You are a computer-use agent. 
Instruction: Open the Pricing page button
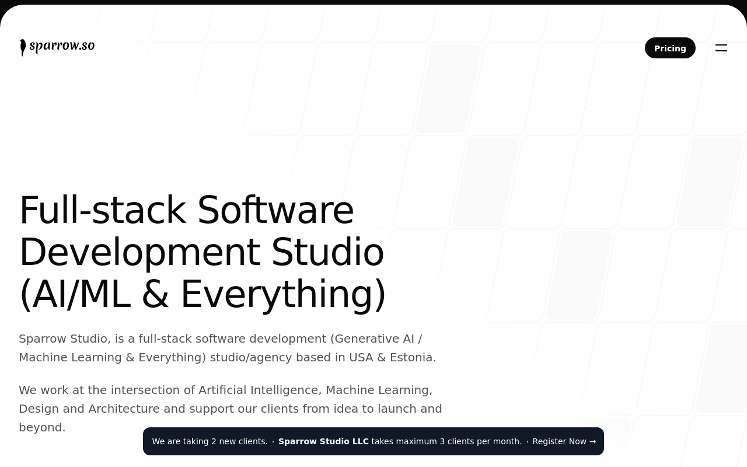click(670, 48)
